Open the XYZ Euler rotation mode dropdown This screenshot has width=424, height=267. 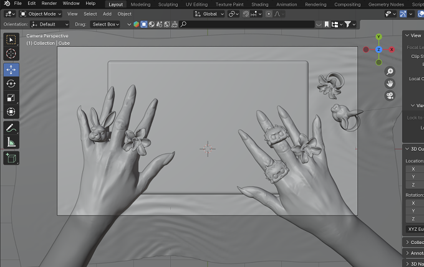point(415,229)
